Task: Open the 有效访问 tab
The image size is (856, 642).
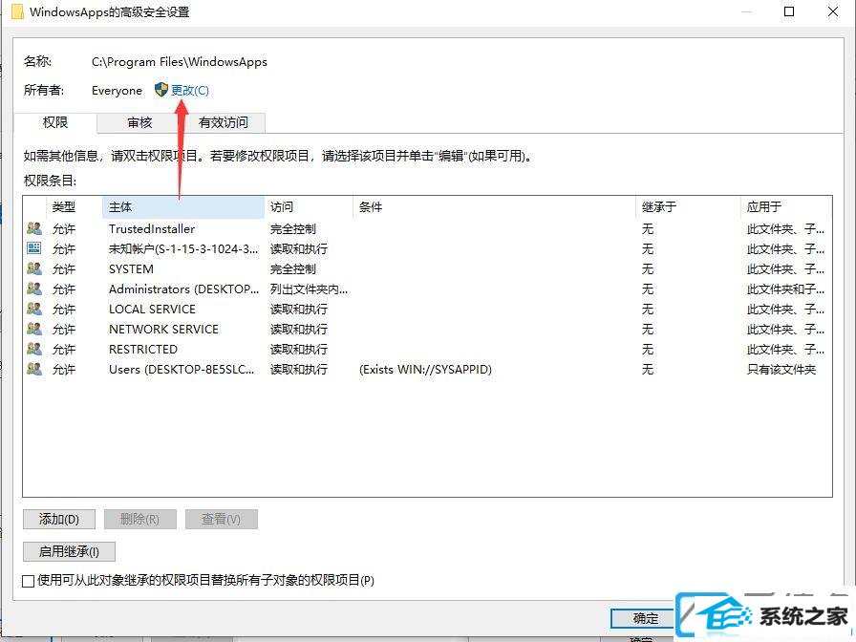Action: [224, 123]
